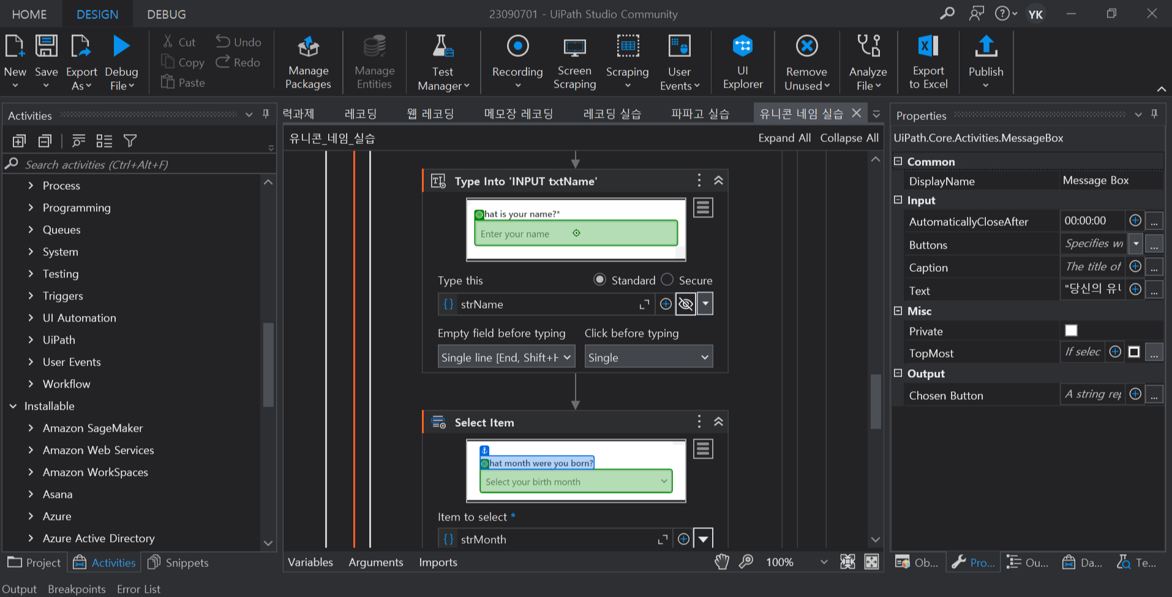Click Expand All in designer

(784, 138)
